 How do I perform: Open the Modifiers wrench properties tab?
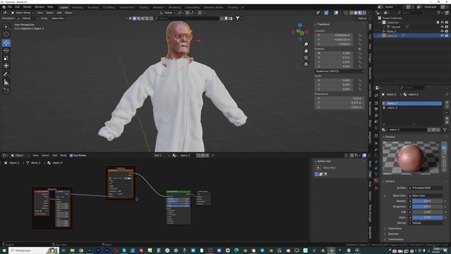(376, 150)
